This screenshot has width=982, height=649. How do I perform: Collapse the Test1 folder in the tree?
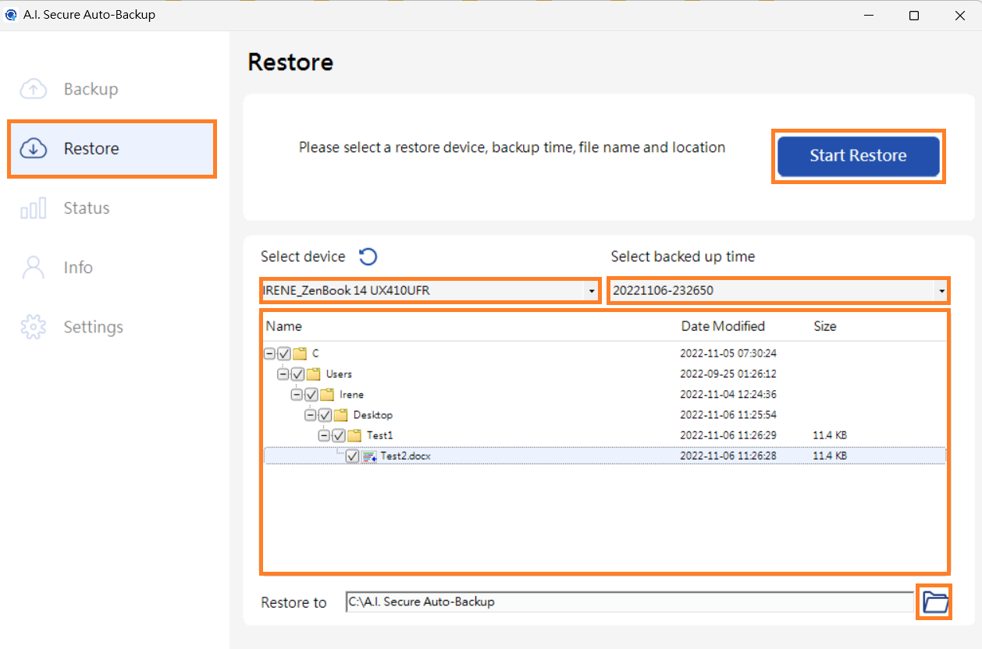324,435
